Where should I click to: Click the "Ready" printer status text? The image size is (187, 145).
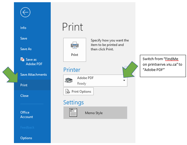point(82,83)
